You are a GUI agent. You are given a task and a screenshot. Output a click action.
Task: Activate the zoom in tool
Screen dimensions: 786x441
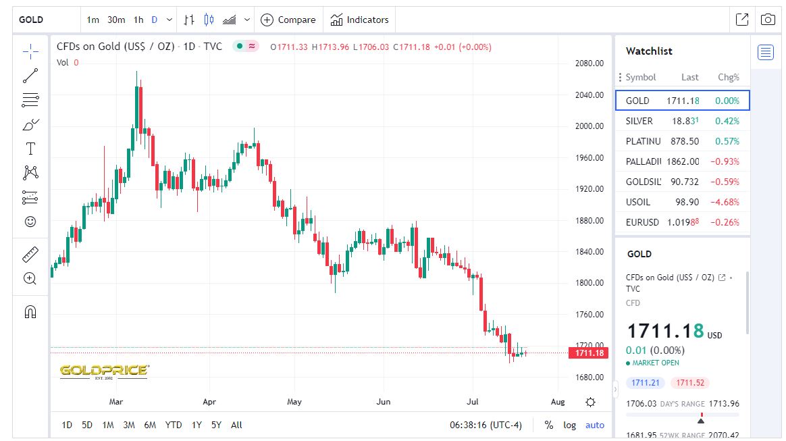click(x=30, y=278)
